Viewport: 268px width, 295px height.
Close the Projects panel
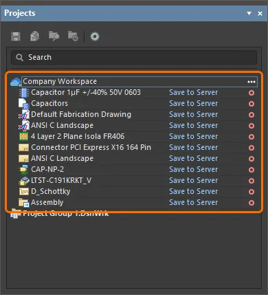(260, 14)
